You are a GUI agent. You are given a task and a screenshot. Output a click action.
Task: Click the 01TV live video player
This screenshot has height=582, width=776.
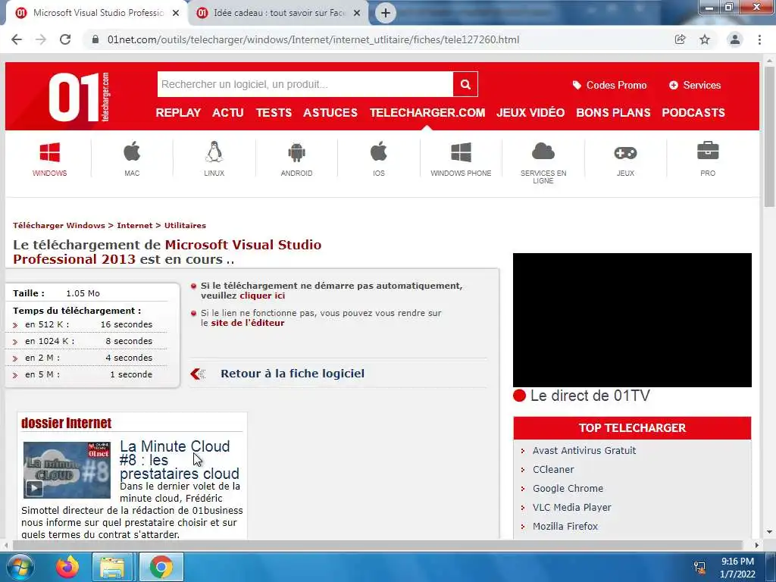[632, 321]
